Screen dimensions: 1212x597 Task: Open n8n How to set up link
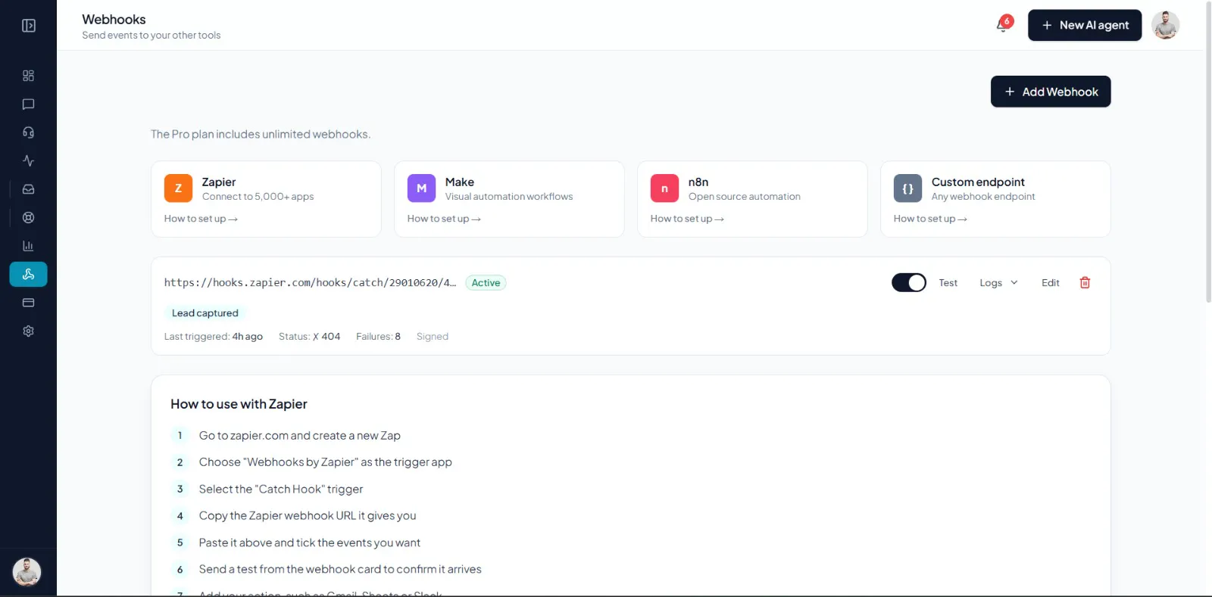687,219
